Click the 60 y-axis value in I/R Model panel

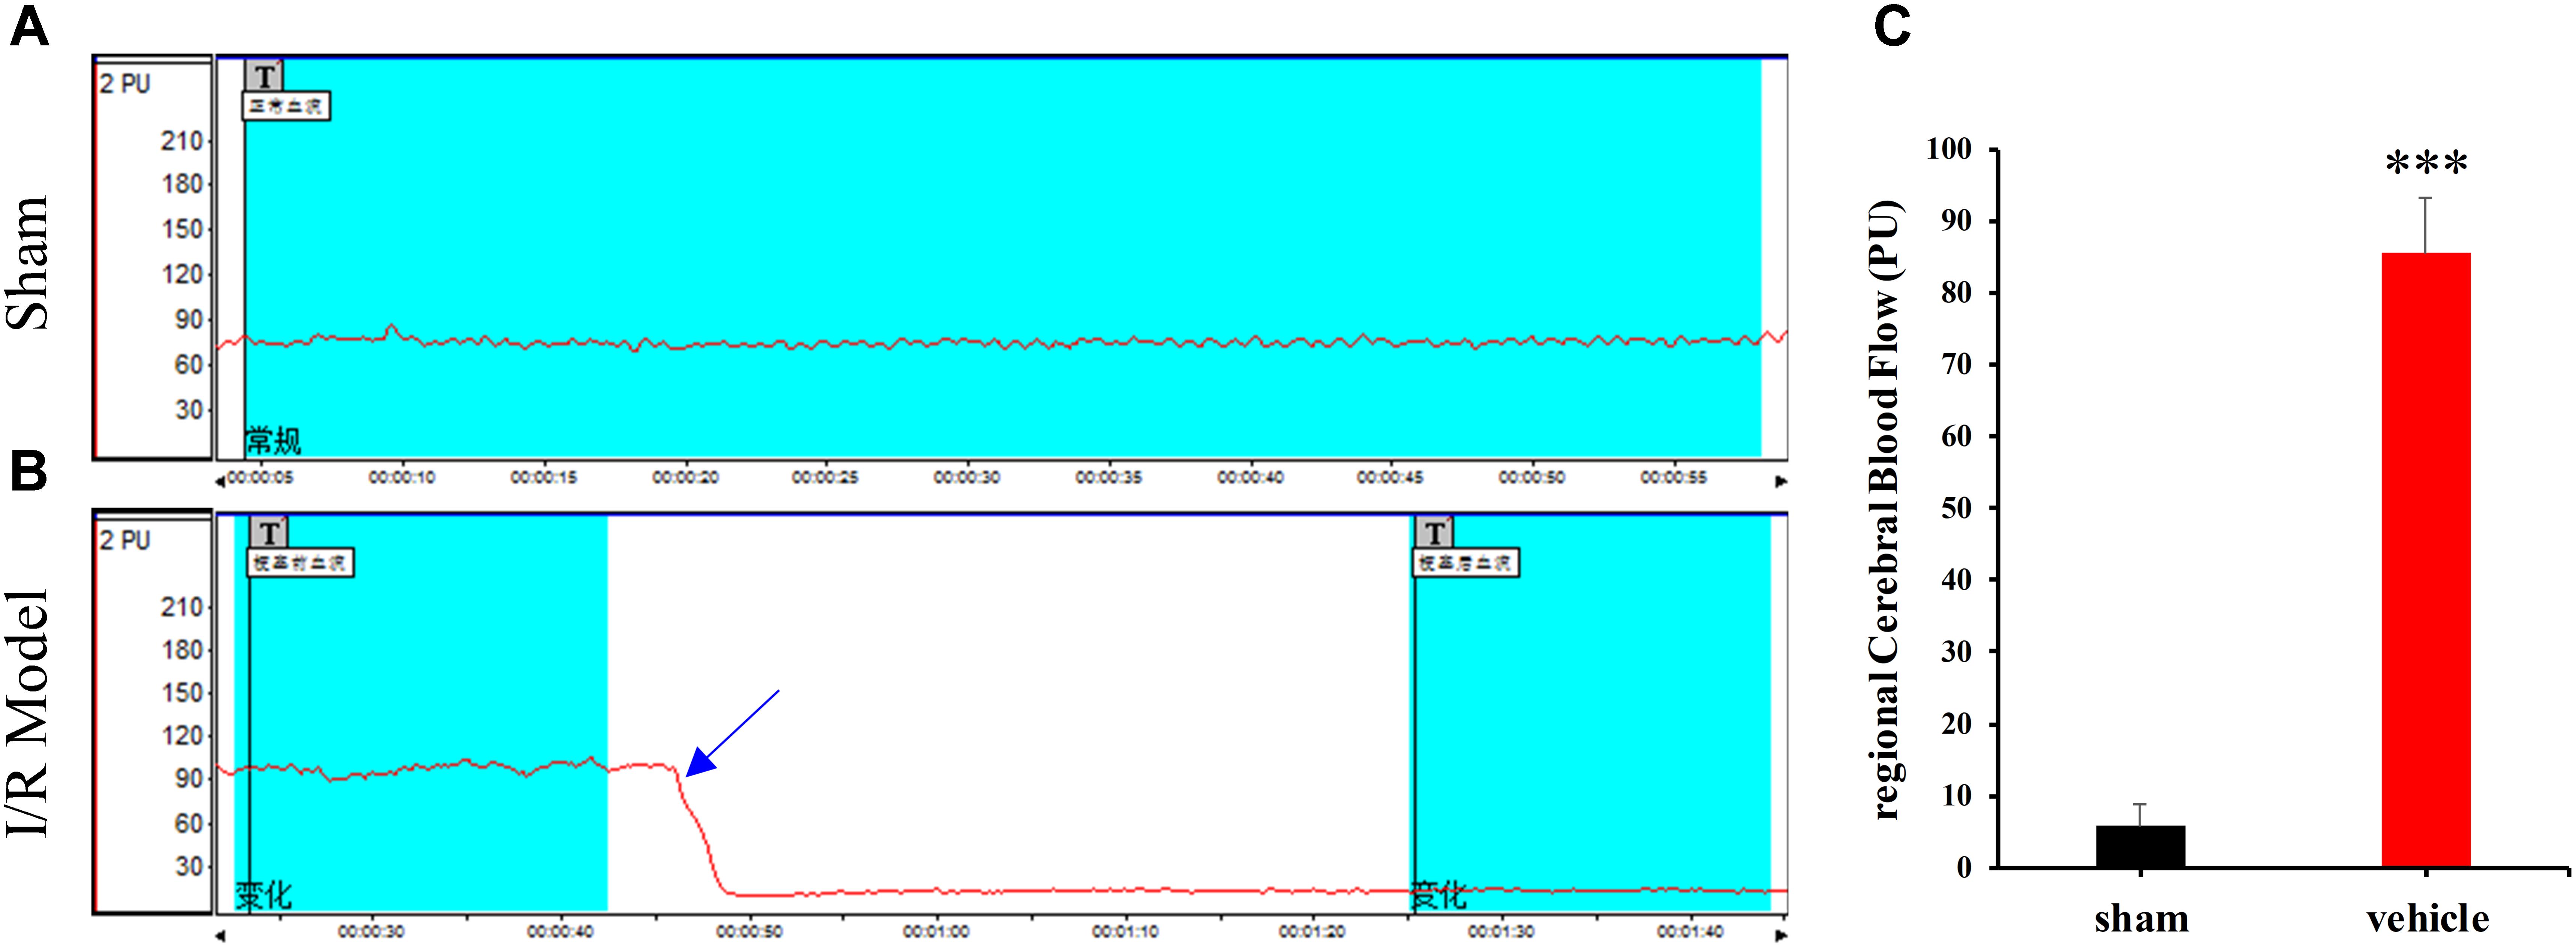point(189,824)
